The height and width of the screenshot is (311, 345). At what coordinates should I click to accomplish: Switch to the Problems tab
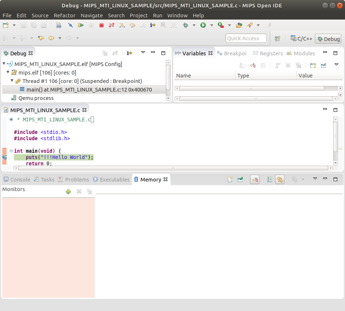(73, 180)
